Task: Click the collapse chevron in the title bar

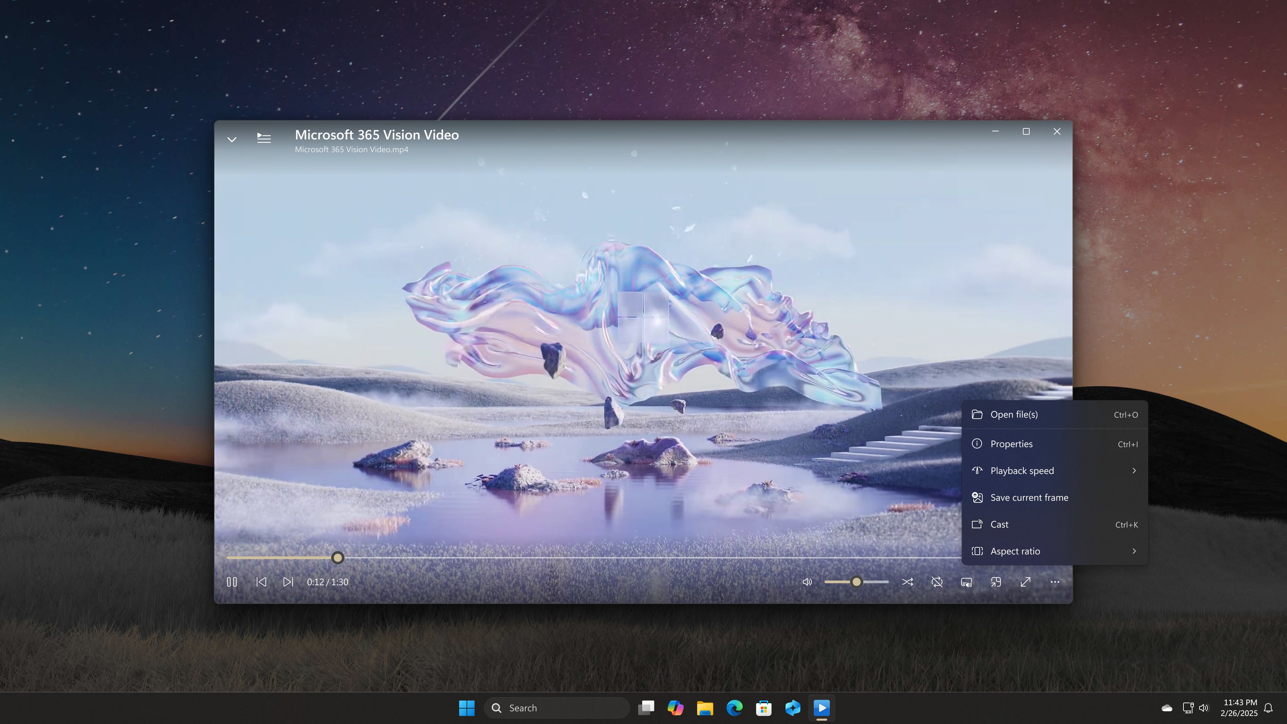Action: point(232,139)
